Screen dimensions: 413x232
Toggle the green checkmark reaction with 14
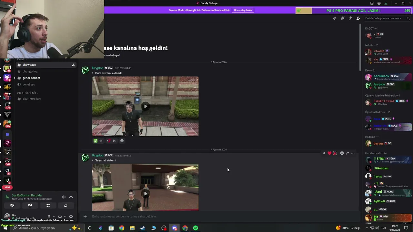click(98, 141)
